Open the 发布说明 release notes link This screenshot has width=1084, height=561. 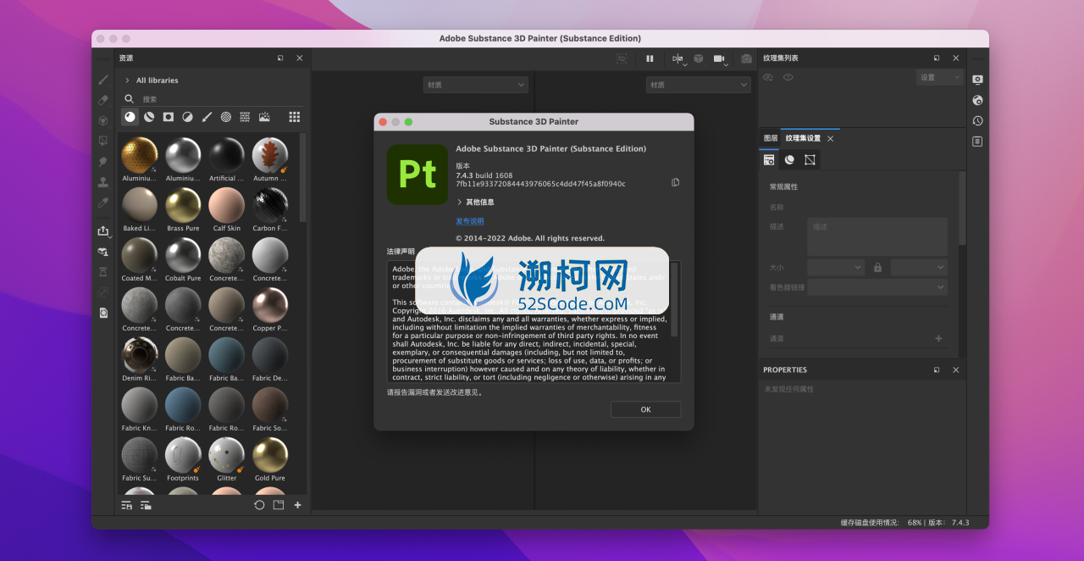coord(470,221)
